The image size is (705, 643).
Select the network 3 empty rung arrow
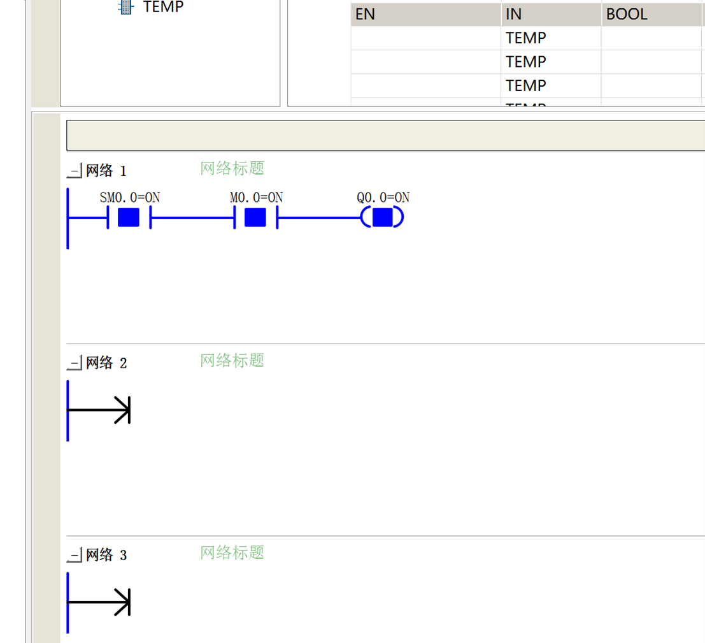click(122, 602)
